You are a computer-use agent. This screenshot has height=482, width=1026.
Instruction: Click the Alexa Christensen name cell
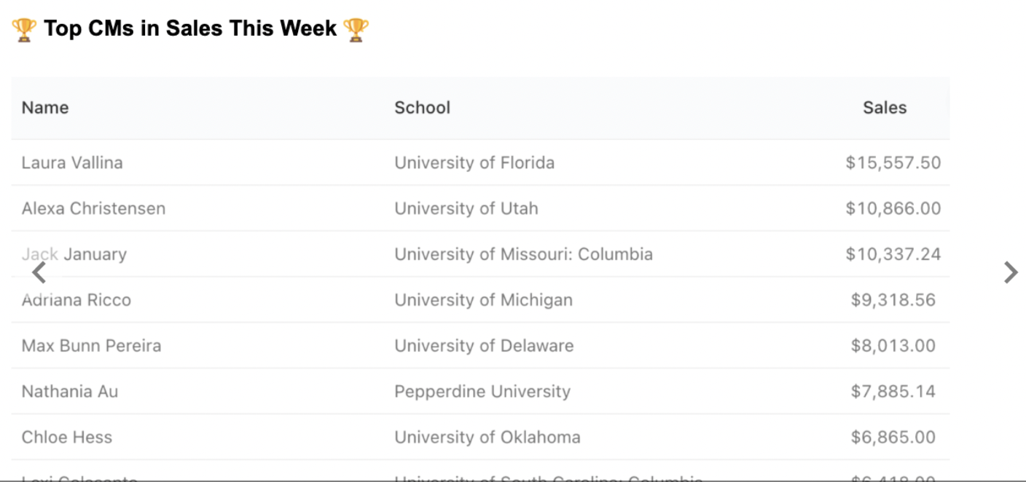(x=93, y=208)
